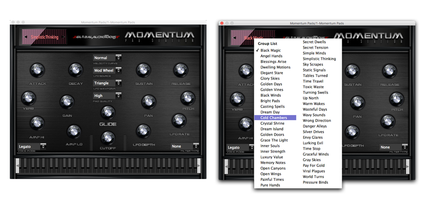The image size is (427, 201).
Task: Click the LFO Rate knob in left window
Action: tap(179, 121)
